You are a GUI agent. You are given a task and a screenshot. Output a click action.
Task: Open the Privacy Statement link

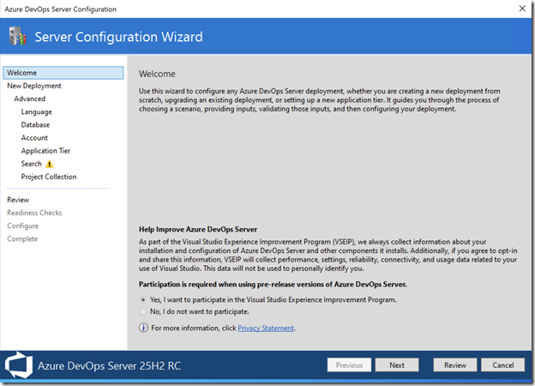(x=266, y=328)
